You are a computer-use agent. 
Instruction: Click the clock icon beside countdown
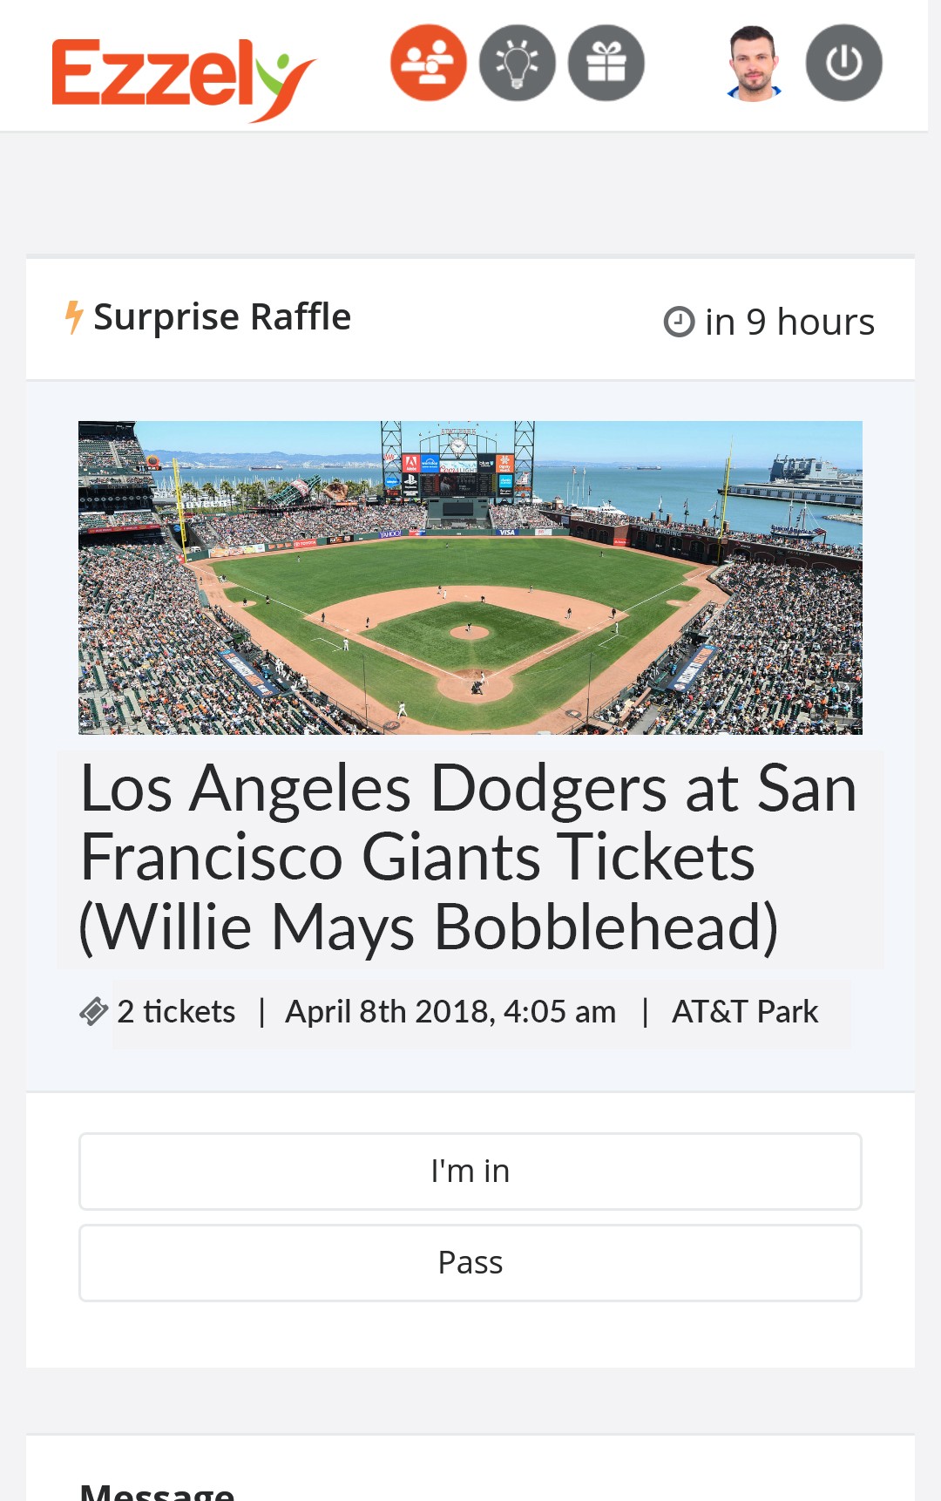(679, 322)
